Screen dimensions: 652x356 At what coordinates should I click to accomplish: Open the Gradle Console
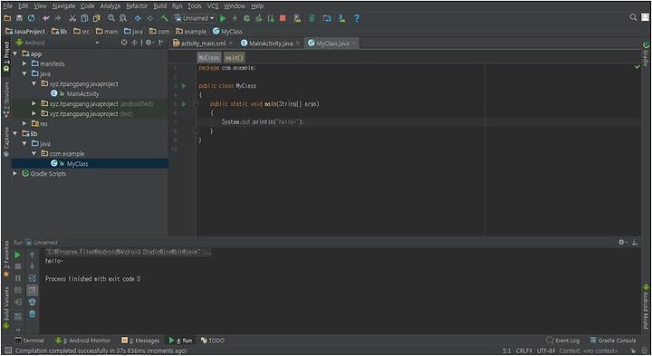613,341
